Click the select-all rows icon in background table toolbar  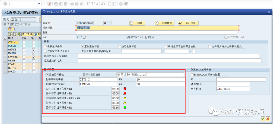(x=10, y=34)
